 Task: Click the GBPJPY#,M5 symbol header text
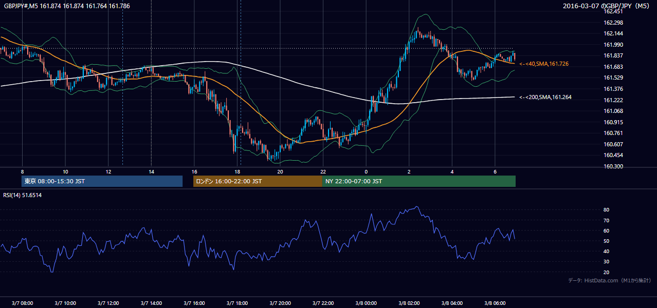pyautogui.click(x=67, y=6)
